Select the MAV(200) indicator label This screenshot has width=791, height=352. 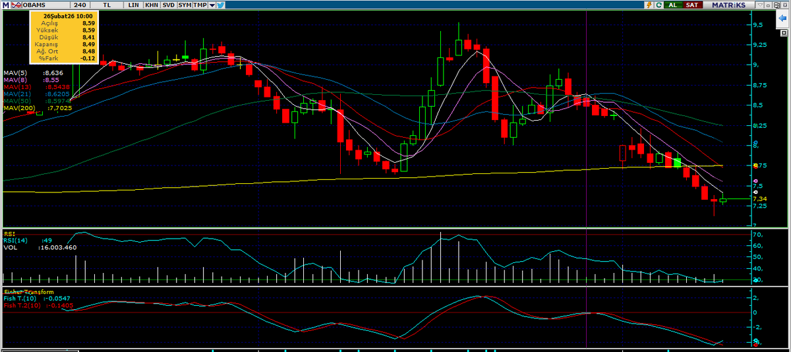pos(18,108)
